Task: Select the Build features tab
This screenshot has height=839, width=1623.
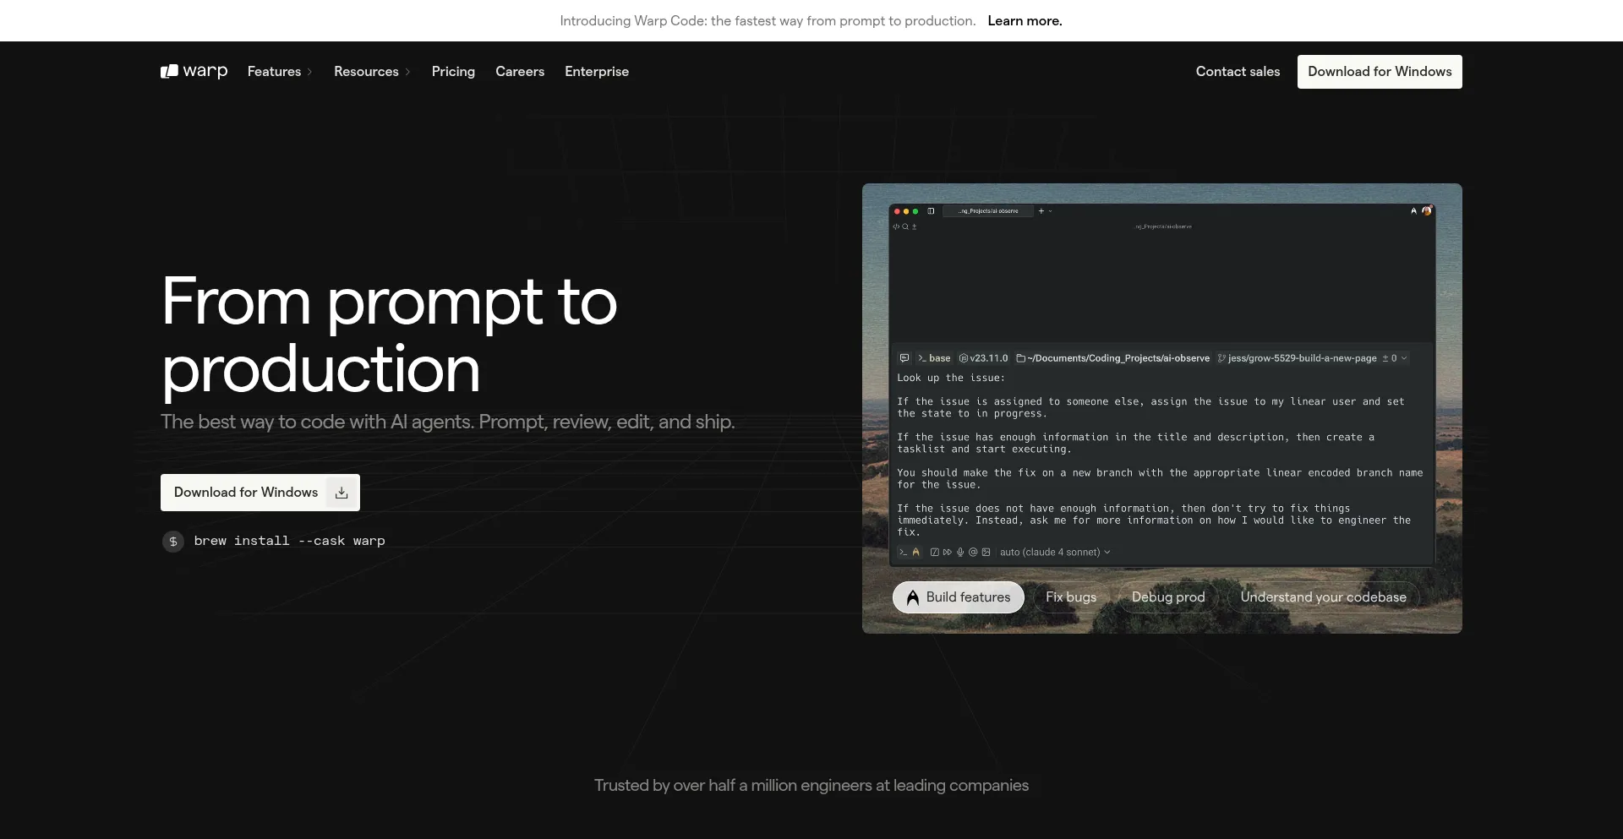Action: (959, 597)
